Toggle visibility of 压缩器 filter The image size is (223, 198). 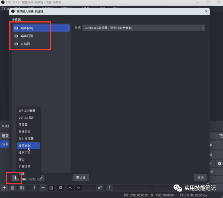click(16, 44)
